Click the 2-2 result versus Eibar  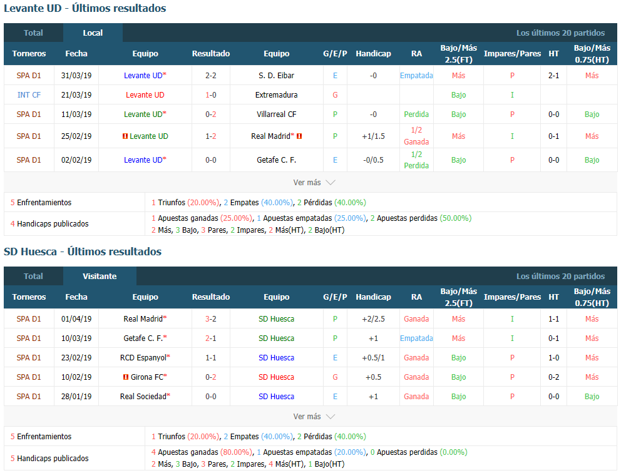pos(211,76)
